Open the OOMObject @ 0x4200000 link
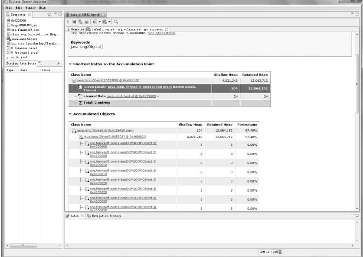 (123, 145)
